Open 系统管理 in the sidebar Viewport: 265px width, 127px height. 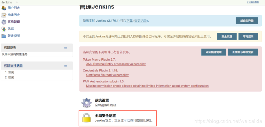click(14, 22)
